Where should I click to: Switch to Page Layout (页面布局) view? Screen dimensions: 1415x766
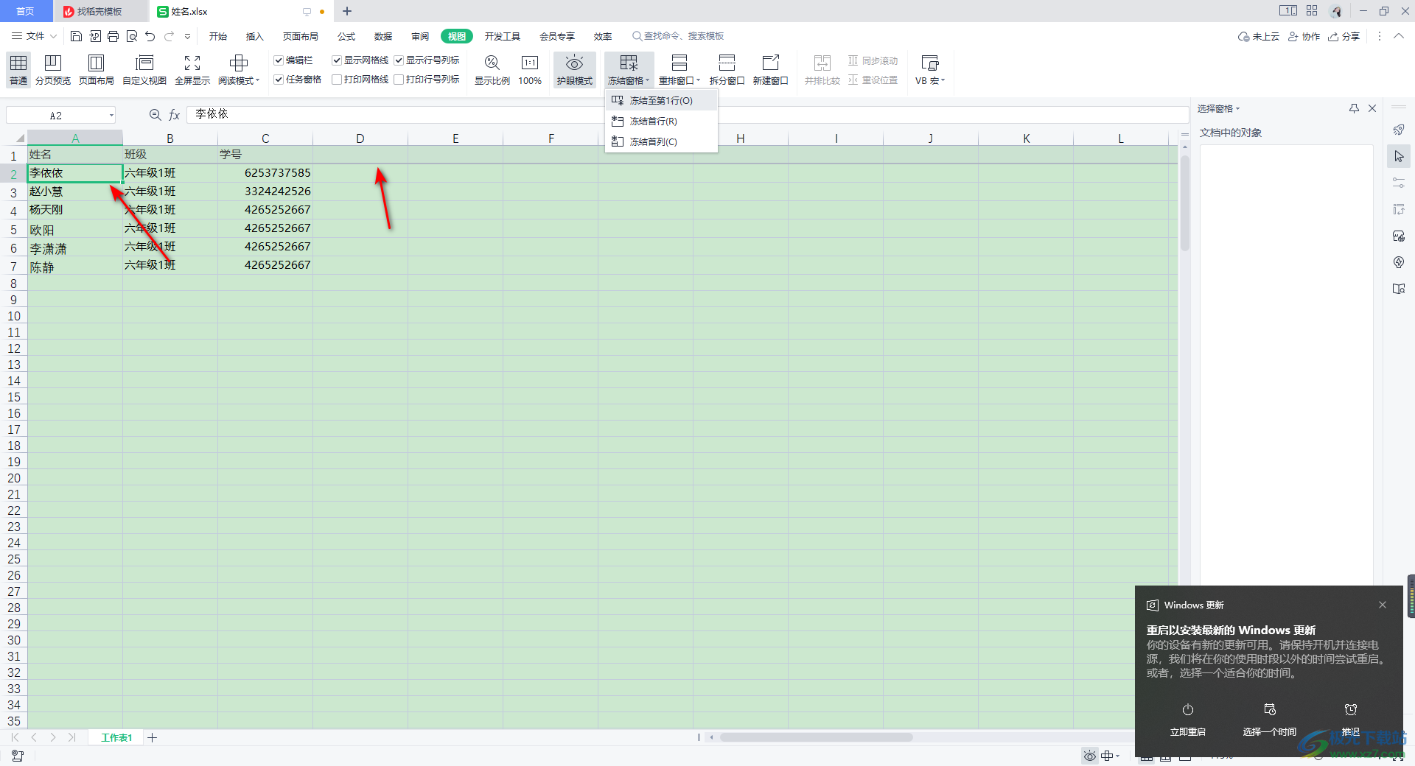coord(97,70)
